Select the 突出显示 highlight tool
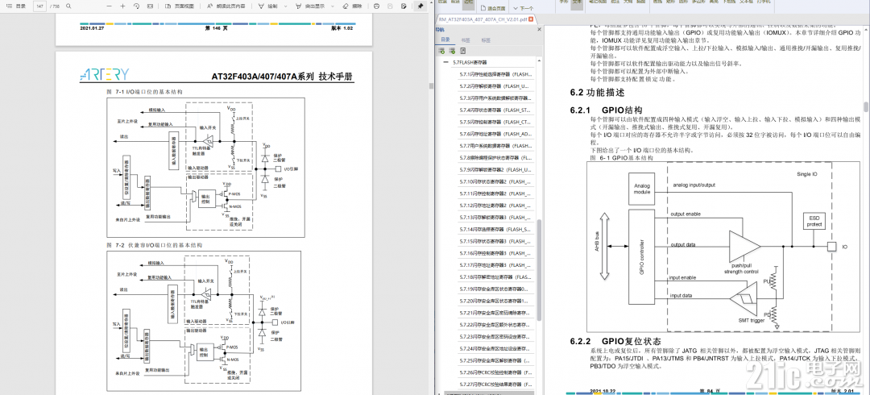Viewport: 870px width, 395px height. point(310,6)
